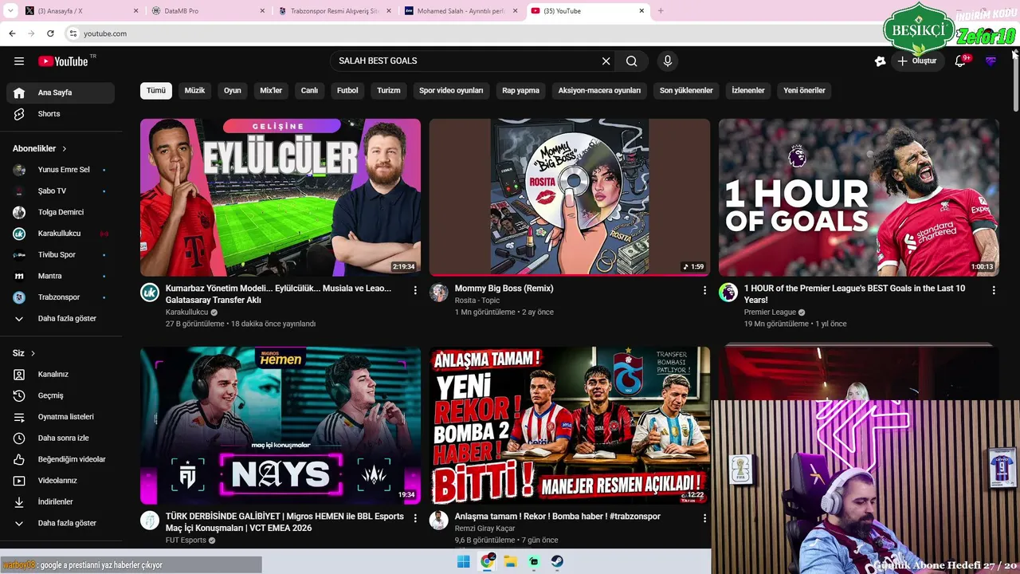Click the magnifier search button
This screenshot has width=1020, height=574.
pyautogui.click(x=632, y=61)
